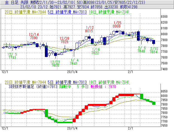174x132 pixels.
Task: Click the 1/4 7641 low label
Action: (74, 62)
